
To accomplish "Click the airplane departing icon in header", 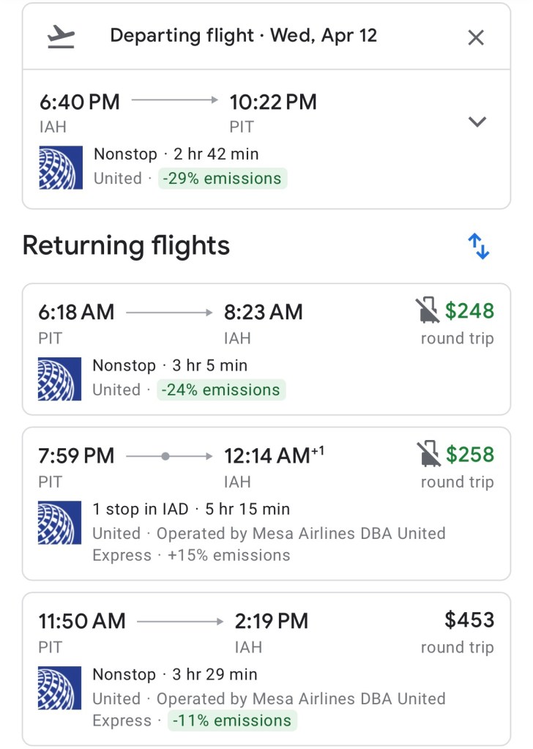I will [61, 37].
